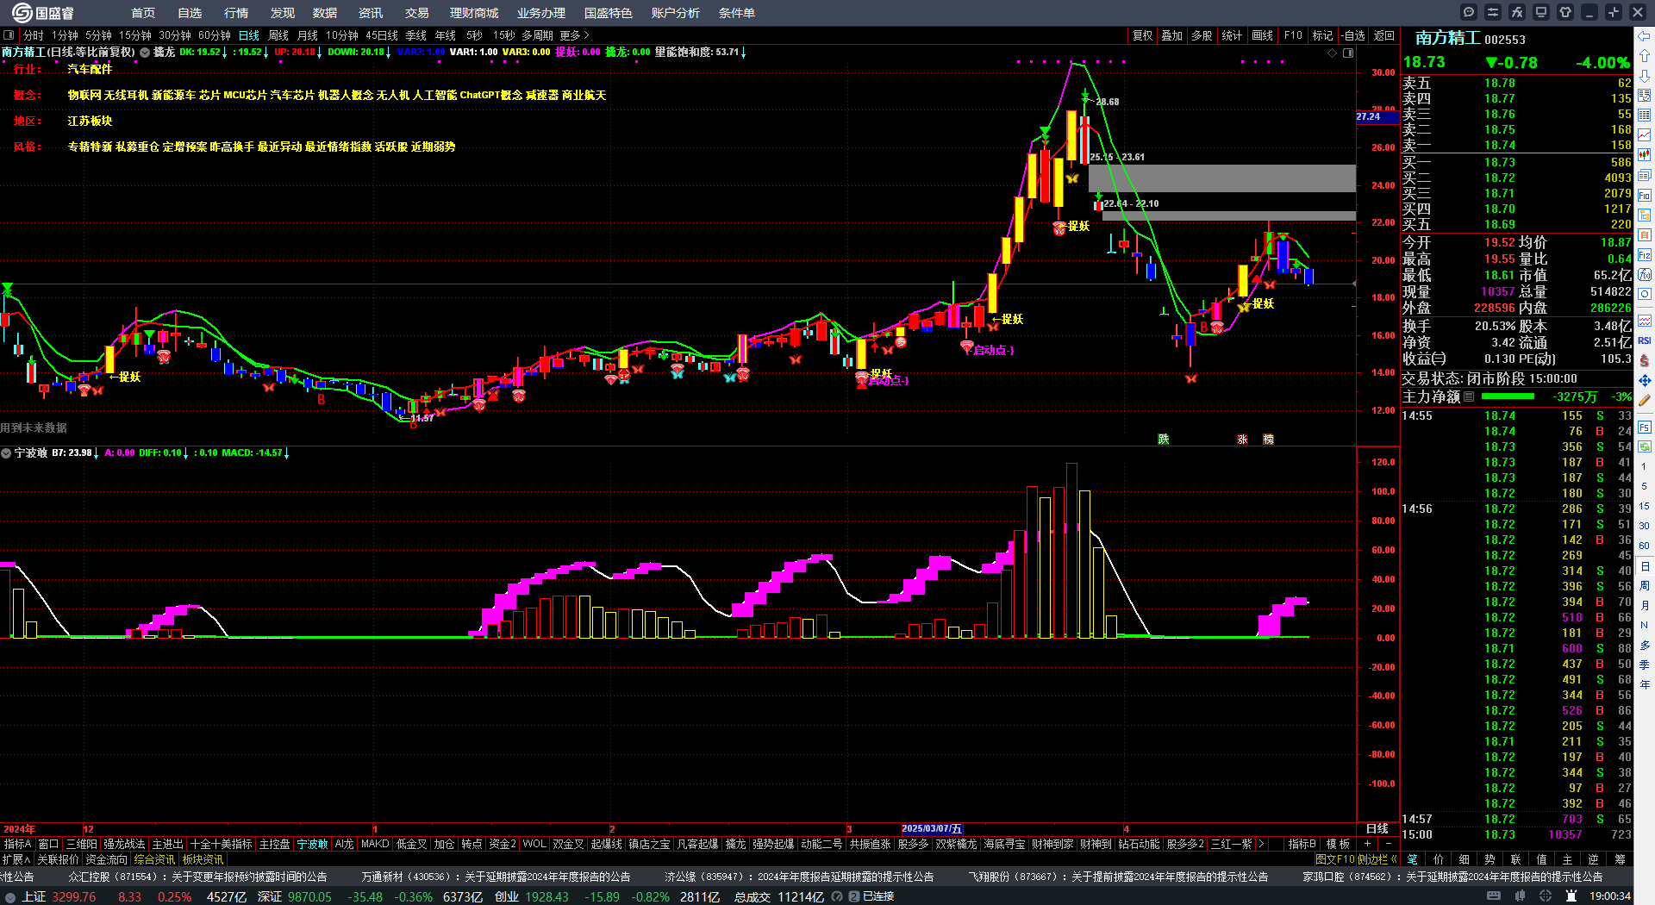Collapse side panel via 图文F10 侧边栏
Image resolution: width=1655 pixels, height=905 pixels.
click(x=1357, y=859)
